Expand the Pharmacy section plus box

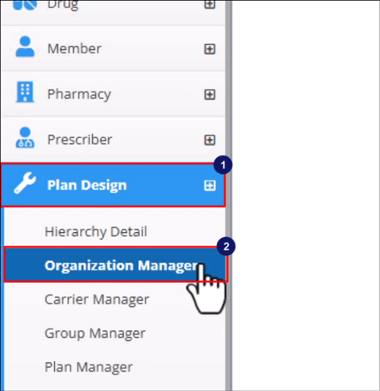tap(210, 95)
